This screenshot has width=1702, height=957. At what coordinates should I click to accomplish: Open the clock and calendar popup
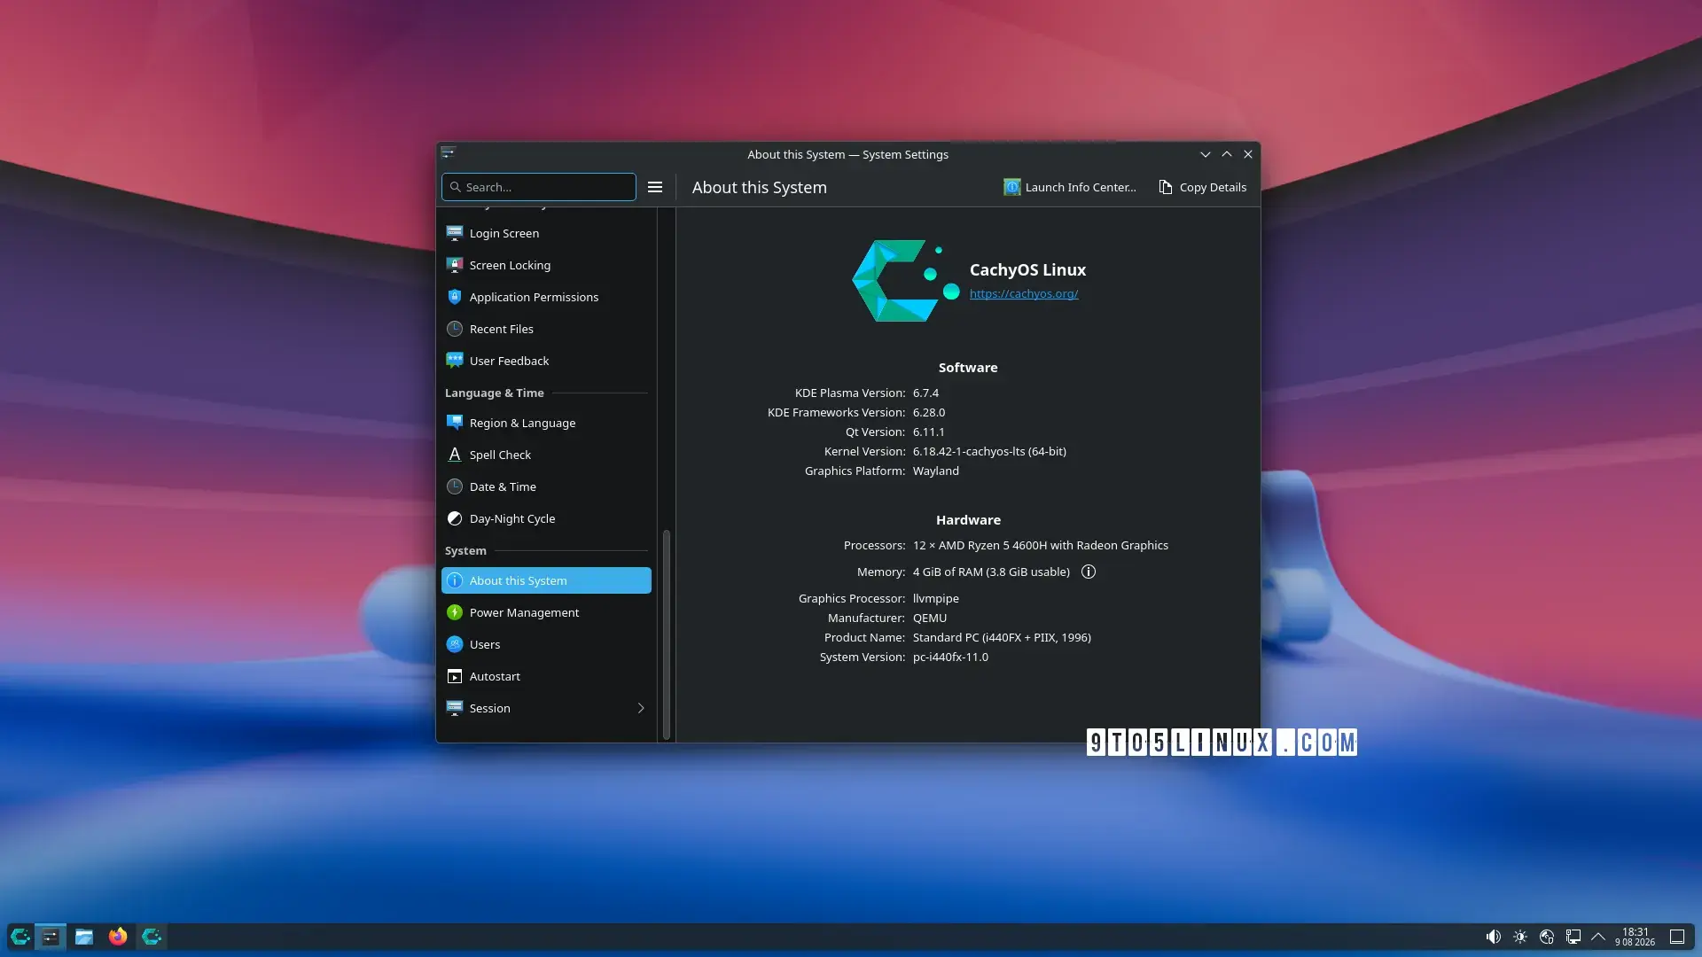[x=1636, y=937]
